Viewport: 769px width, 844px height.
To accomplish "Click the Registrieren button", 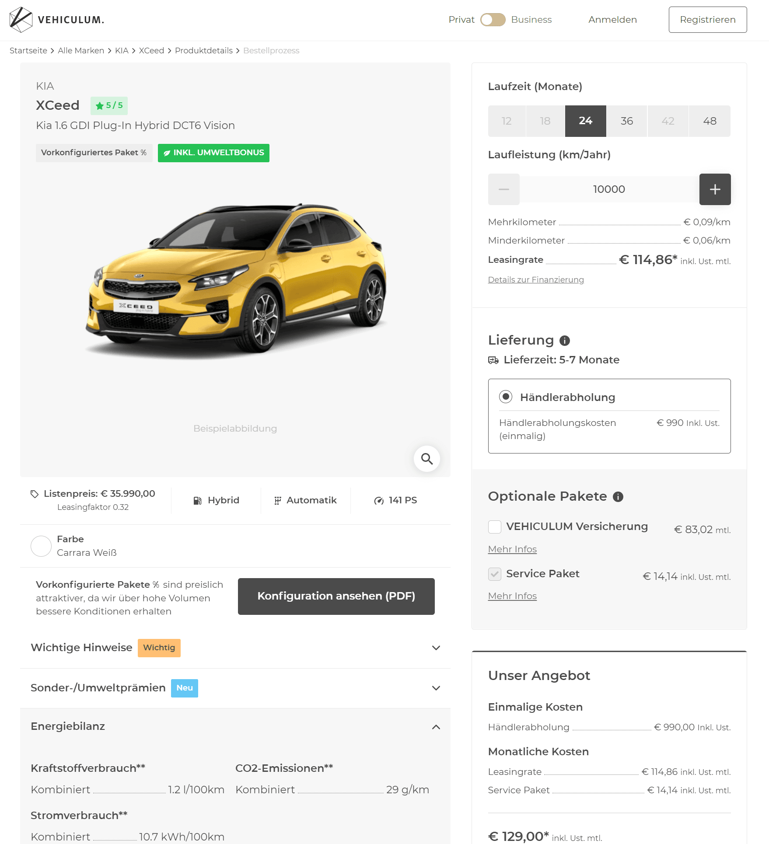I will click(708, 20).
